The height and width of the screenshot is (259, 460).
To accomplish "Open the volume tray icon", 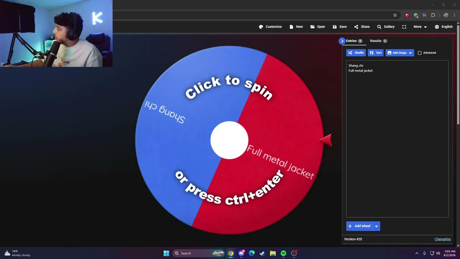I will point(438,253).
